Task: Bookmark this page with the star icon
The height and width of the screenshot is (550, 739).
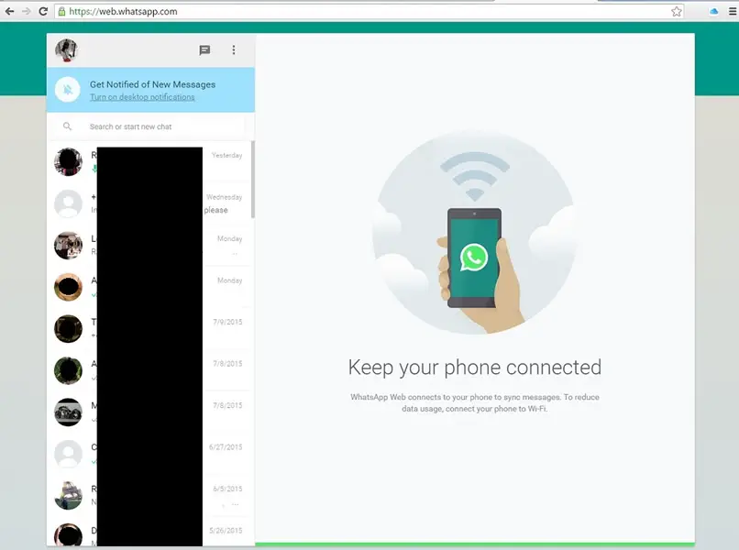Action: pyautogui.click(x=677, y=11)
